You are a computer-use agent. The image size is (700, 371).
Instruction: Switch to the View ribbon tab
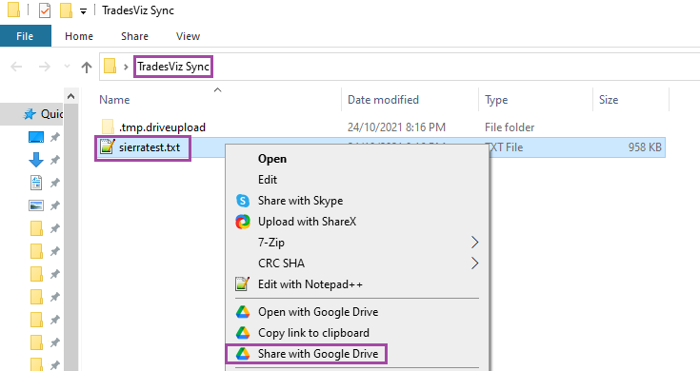(x=188, y=36)
